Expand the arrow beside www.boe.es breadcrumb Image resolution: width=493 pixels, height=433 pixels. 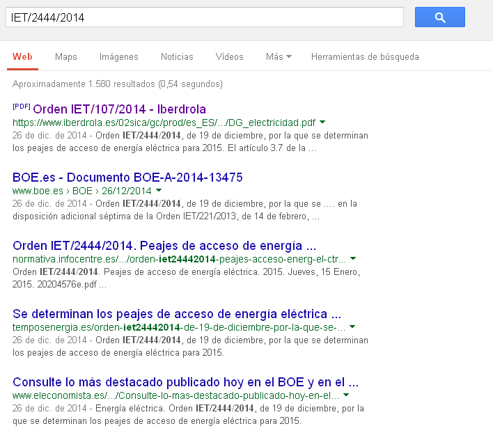point(159,191)
